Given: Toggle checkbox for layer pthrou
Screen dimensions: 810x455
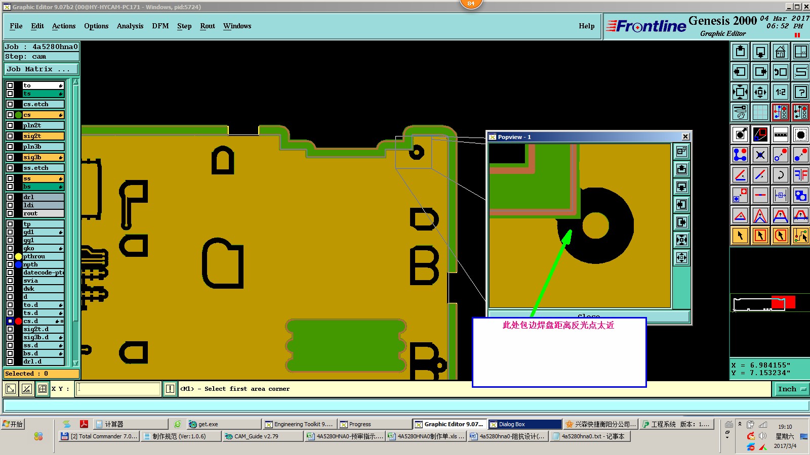Looking at the screenshot, I should tap(10, 256).
